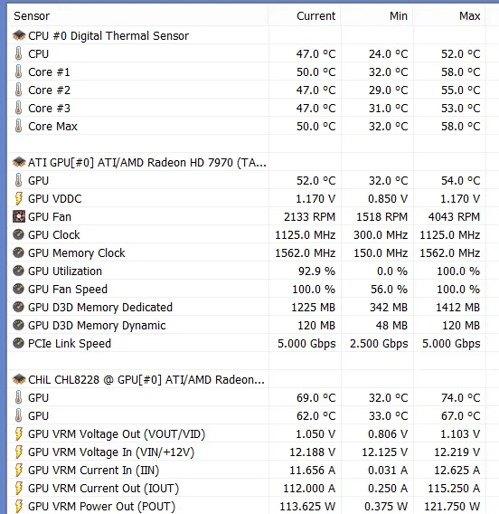Click the GPU Fan icon
Image resolution: width=499 pixels, height=514 pixels.
click(x=19, y=216)
